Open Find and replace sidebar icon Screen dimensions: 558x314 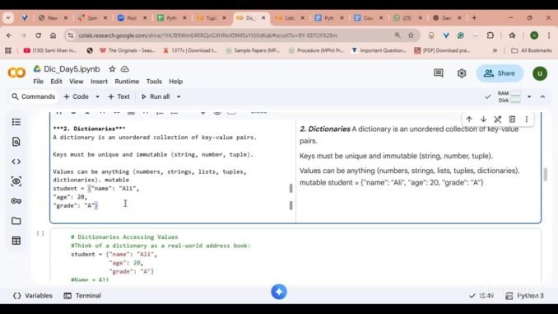pyautogui.click(x=16, y=142)
